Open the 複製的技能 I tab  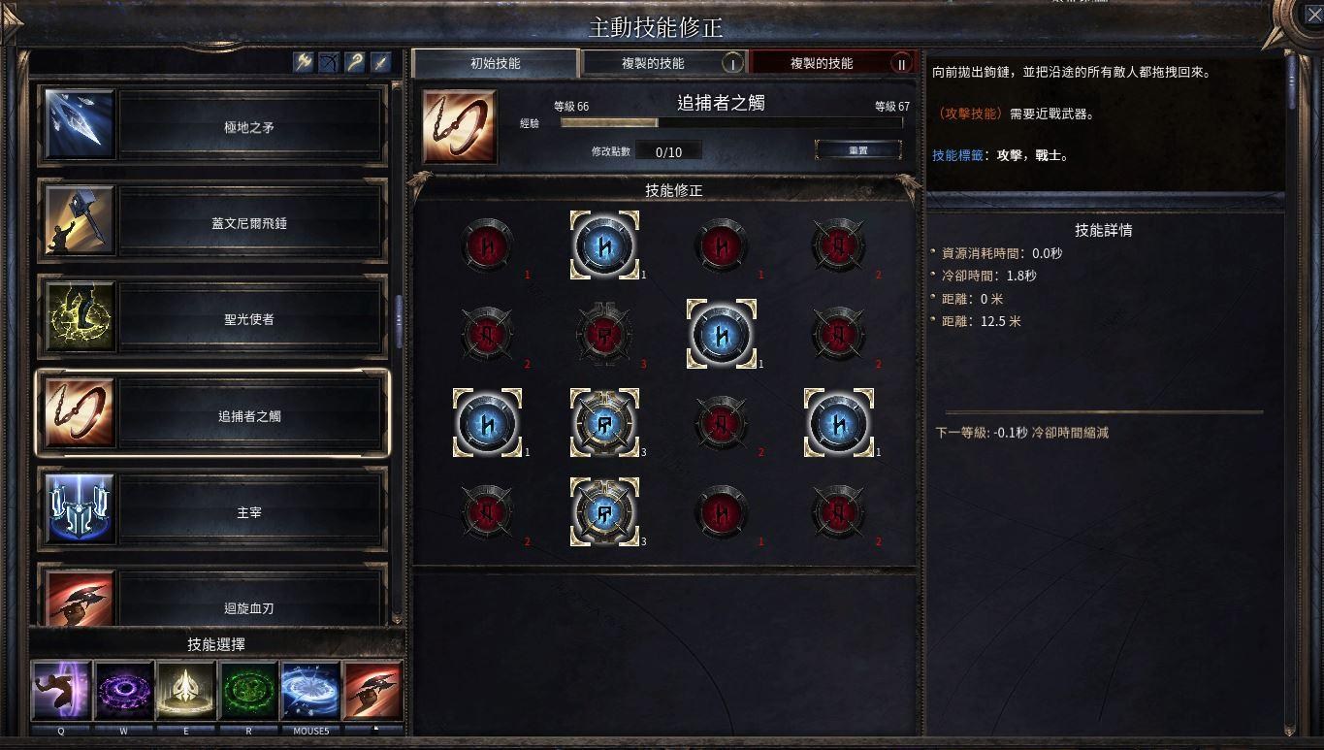pyautogui.click(x=664, y=63)
